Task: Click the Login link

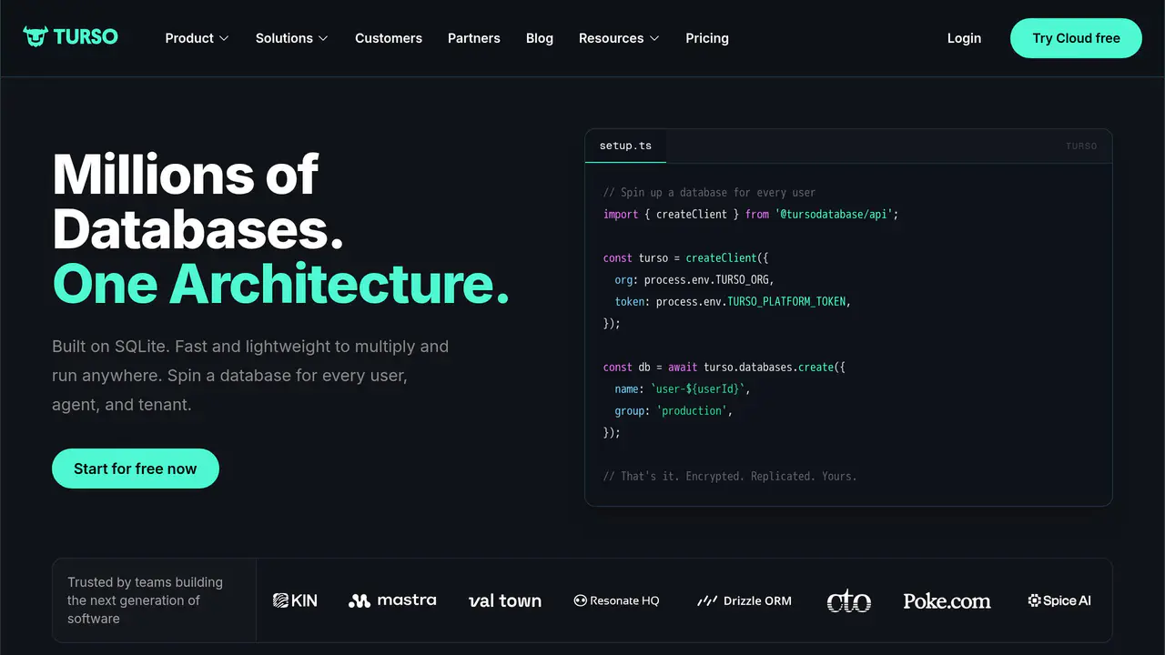Action: [964, 38]
